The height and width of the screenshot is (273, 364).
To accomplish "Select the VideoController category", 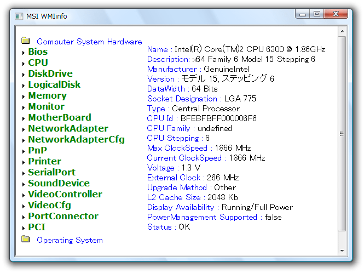I will [x=65, y=195].
